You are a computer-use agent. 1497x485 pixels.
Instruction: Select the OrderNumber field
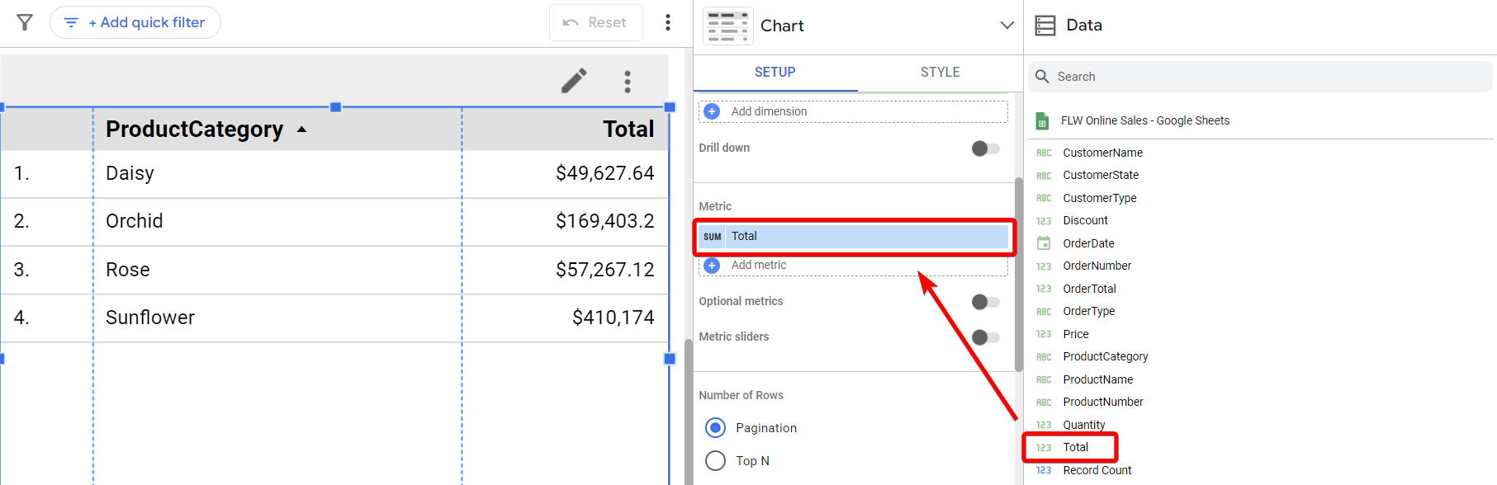click(1097, 266)
